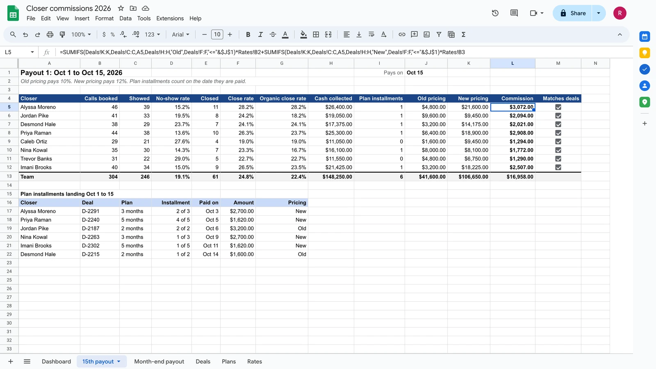The width and height of the screenshot is (656, 369).
Task: Open the comments panel icon
Action: click(x=514, y=13)
